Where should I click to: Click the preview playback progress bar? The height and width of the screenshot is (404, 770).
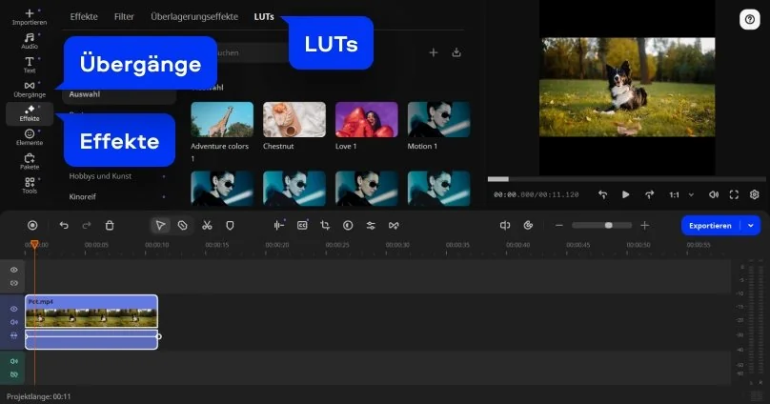(627, 179)
